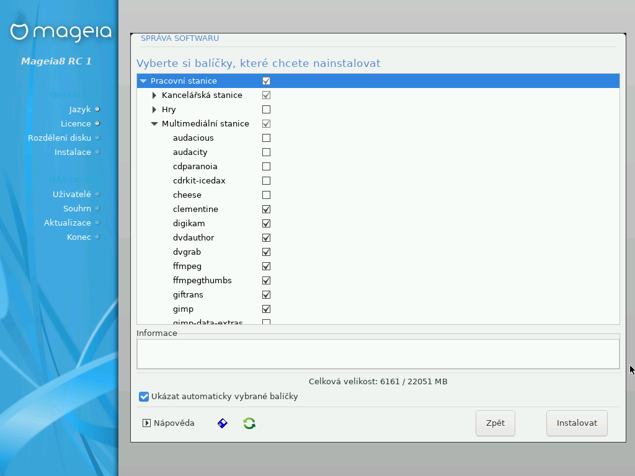Select the Instalace step in sidebar
Screen dimensions: 635x476
tap(73, 152)
